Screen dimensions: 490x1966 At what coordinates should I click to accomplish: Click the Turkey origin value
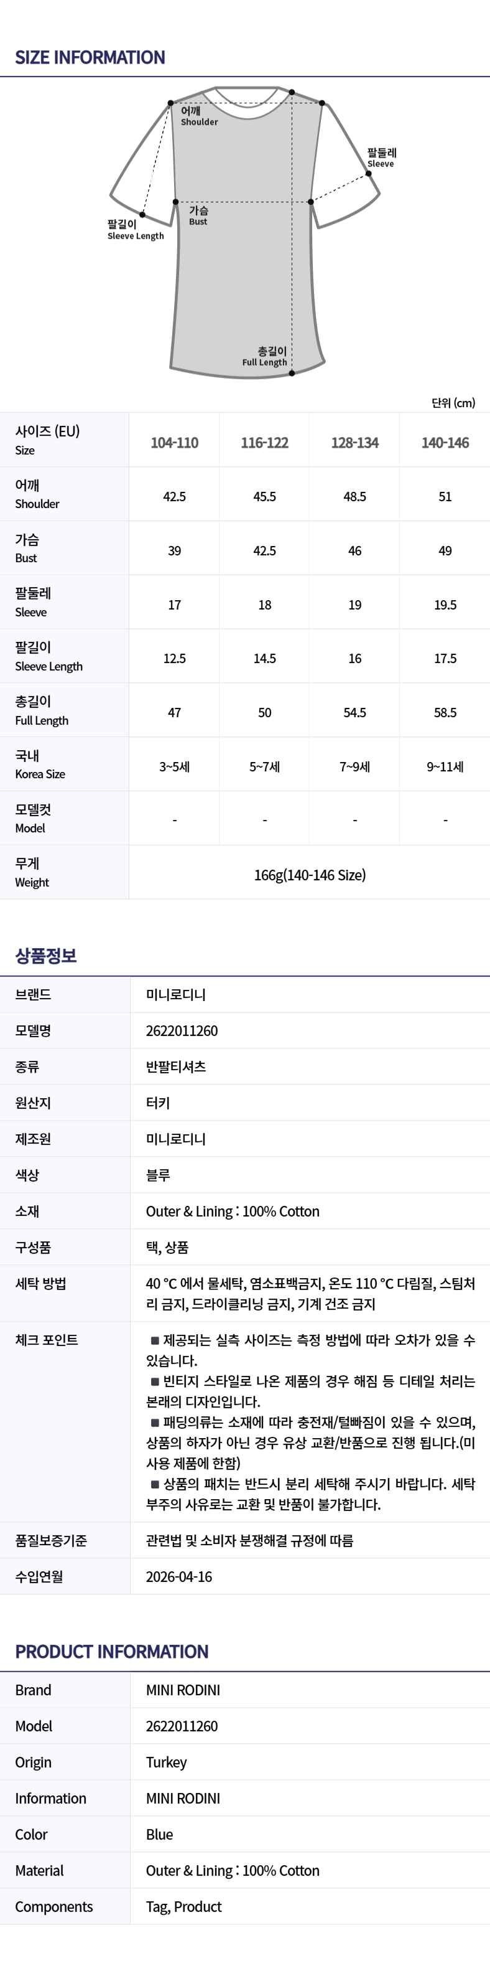pos(166,1761)
